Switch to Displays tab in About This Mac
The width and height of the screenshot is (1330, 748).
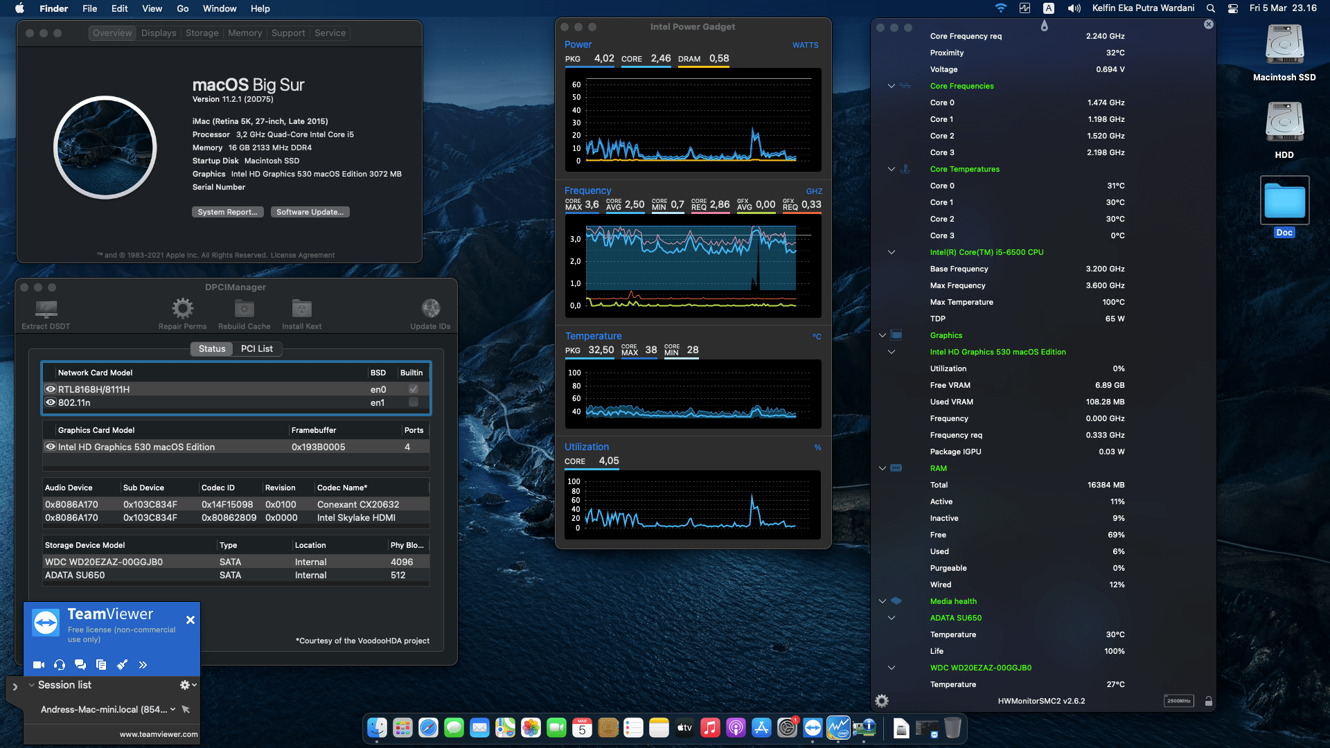click(159, 33)
